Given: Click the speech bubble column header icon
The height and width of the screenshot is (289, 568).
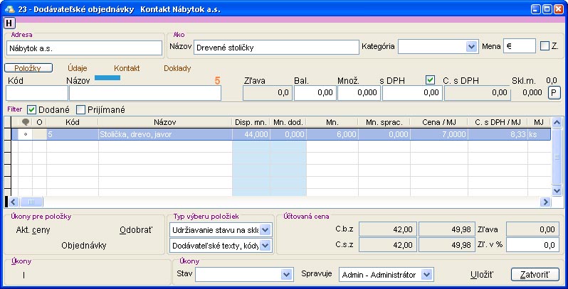Looking at the screenshot, I should (26, 122).
